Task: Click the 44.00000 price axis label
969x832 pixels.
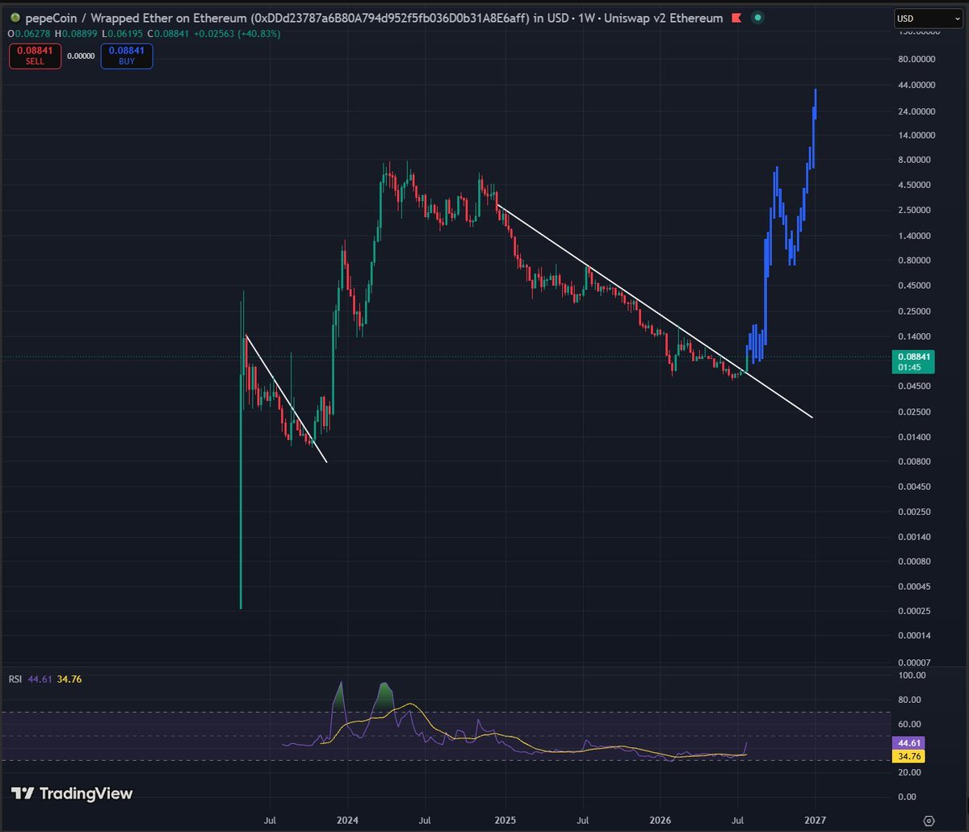Action: [916, 85]
